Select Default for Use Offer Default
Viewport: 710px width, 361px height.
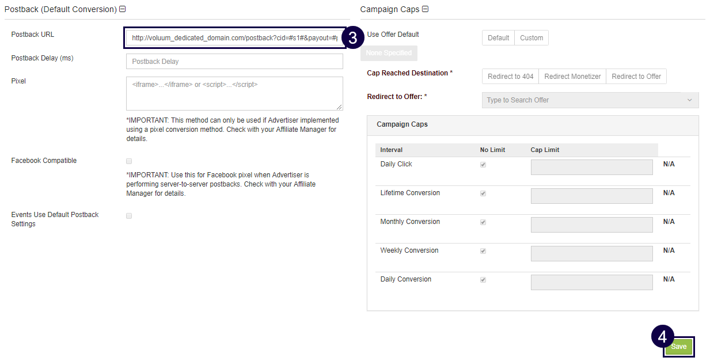[498, 38]
